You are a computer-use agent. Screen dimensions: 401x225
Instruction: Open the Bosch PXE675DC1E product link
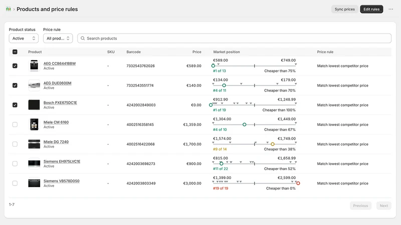click(60, 102)
